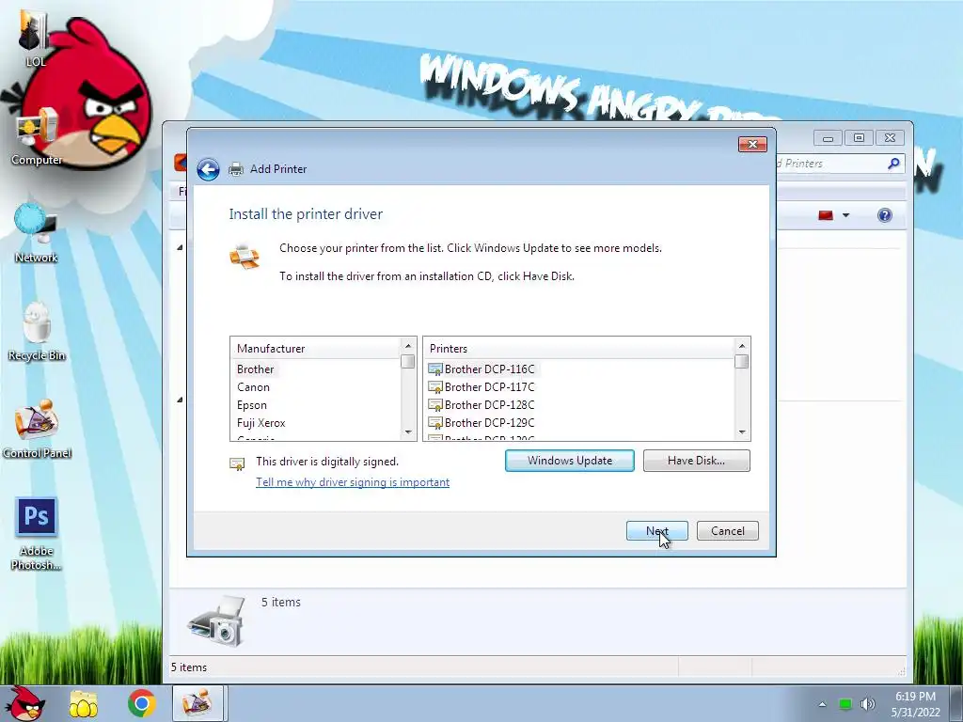Open the Angry Birds Start button
This screenshot has width=963, height=722.
click(x=24, y=703)
